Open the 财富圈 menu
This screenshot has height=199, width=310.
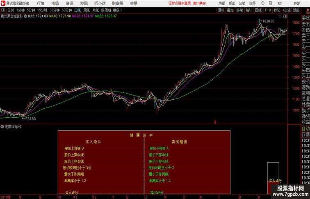pyautogui.click(x=118, y=3)
